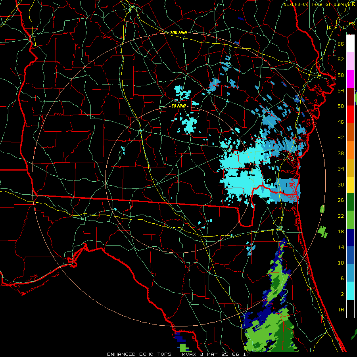Select the black TH swatch at legend bottom
The height and width of the screenshot is (357, 357).
point(350,309)
